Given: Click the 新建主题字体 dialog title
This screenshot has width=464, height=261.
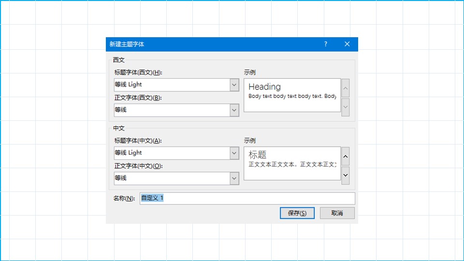Looking at the screenshot, I should pyautogui.click(x=127, y=44).
